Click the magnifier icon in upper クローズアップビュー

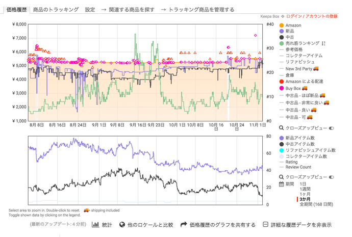(281, 128)
